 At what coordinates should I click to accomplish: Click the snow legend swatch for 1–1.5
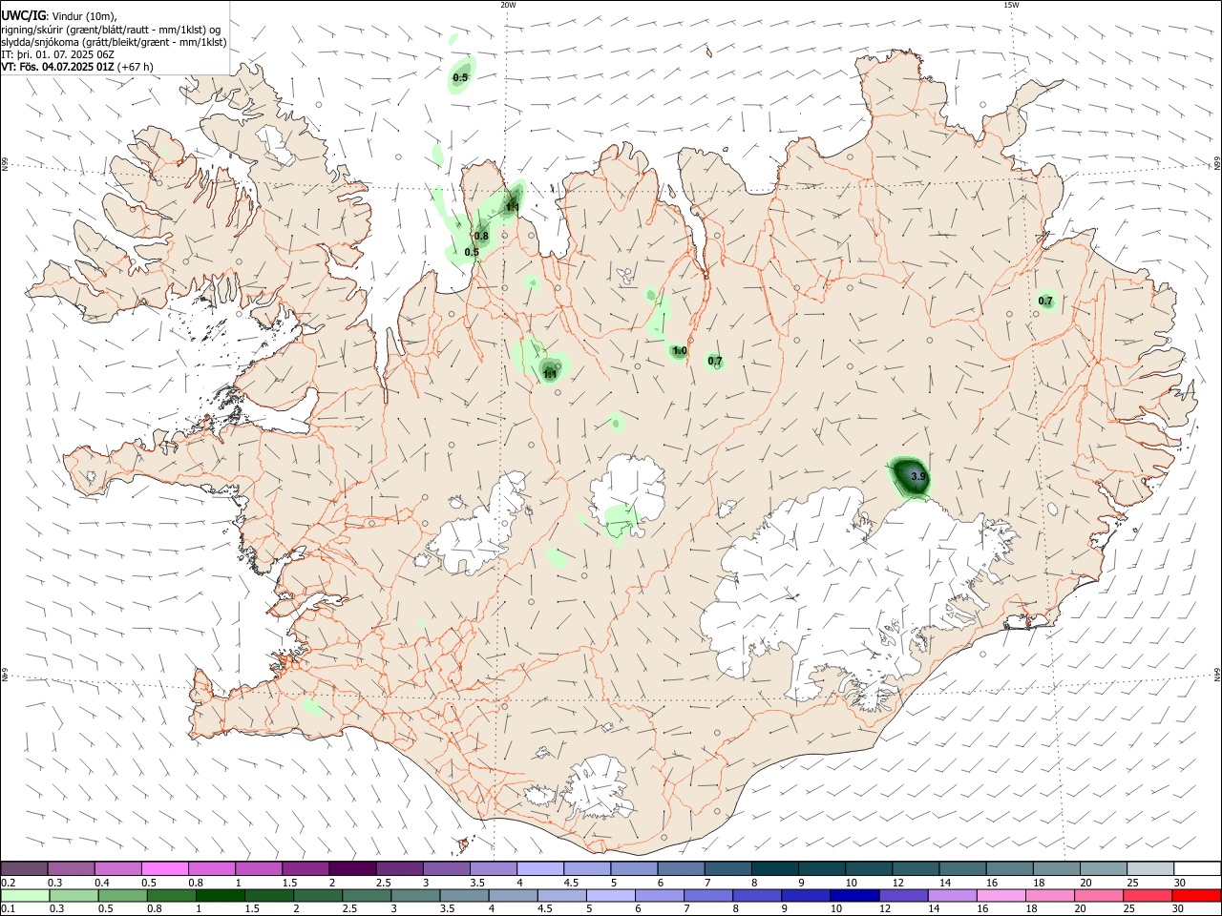pos(259,868)
